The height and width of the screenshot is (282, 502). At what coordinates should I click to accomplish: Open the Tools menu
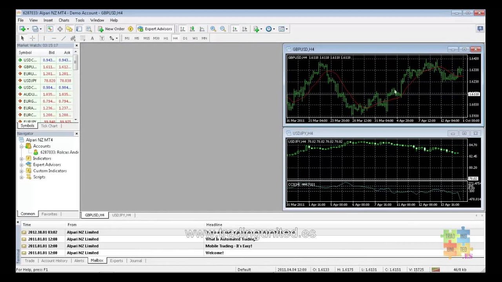[x=80, y=20]
